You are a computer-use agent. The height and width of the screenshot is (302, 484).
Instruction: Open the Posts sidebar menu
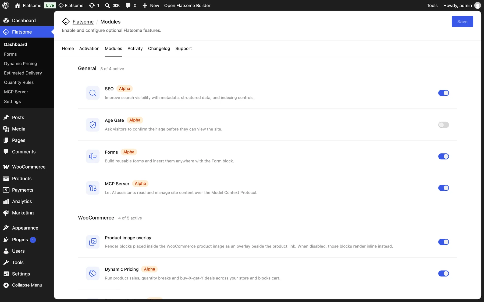tap(27, 117)
